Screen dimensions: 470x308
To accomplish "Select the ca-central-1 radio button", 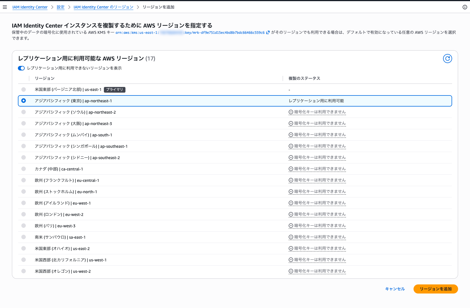I will (x=24, y=169).
